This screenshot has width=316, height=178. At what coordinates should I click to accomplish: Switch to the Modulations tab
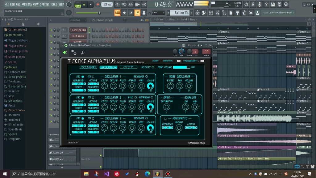108,67
